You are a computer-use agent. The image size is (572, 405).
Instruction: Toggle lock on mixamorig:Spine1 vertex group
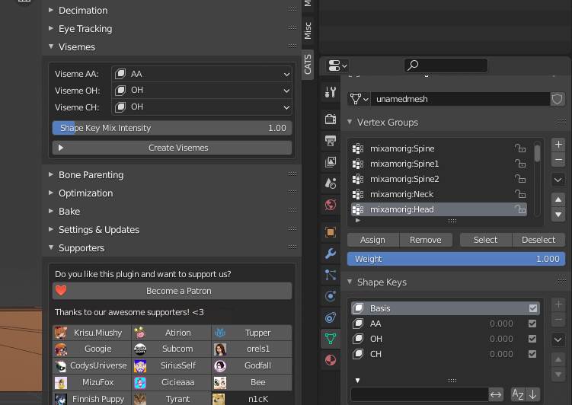click(520, 164)
